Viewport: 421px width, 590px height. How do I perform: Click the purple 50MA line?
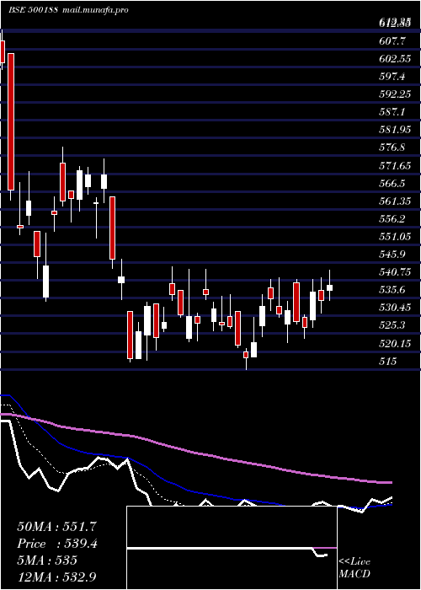coord(195,454)
